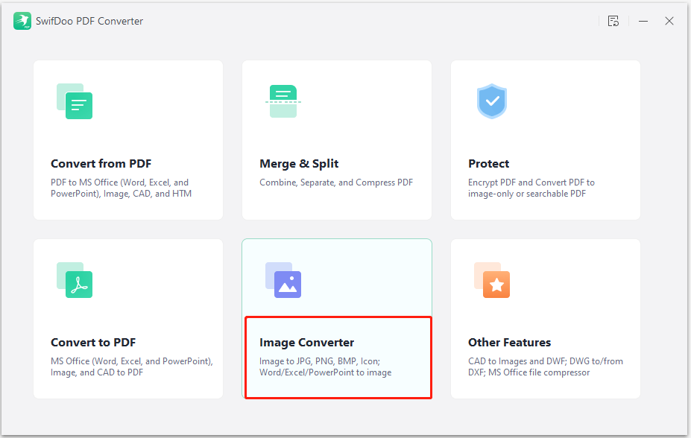The width and height of the screenshot is (691, 438).
Task: Open the Other Features heading
Action: 509,343
